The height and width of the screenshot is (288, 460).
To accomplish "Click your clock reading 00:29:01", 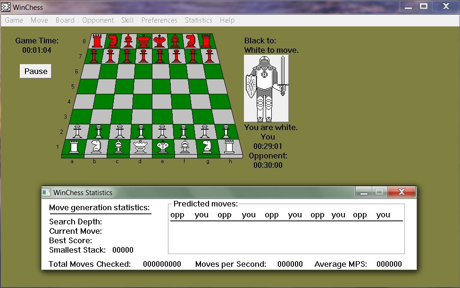I will point(268,146).
